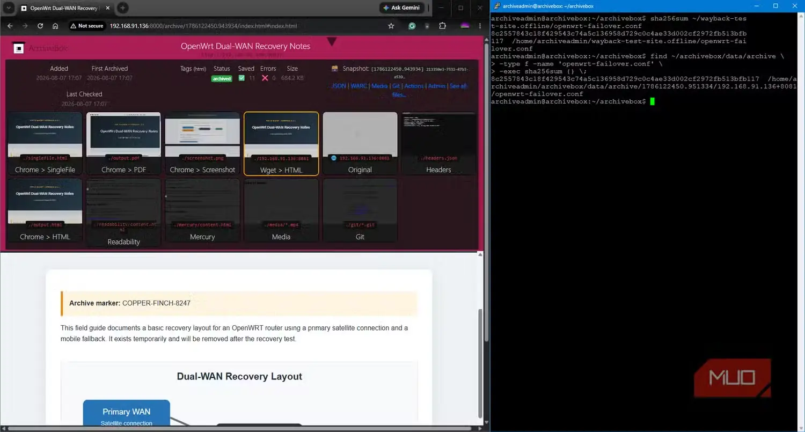Open the Media link in the snapshot header
This screenshot has height=432, width=805.
click(379, 86)
